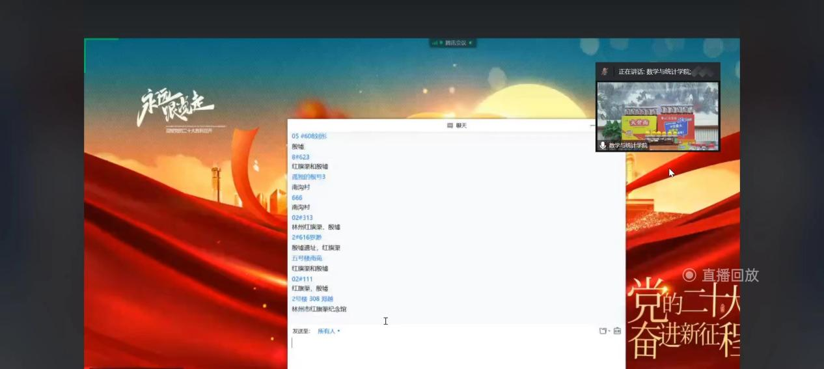Expand the 所有人 recipient dropdown
Viewport: 824px width, 369px height.
click(329, 331)
